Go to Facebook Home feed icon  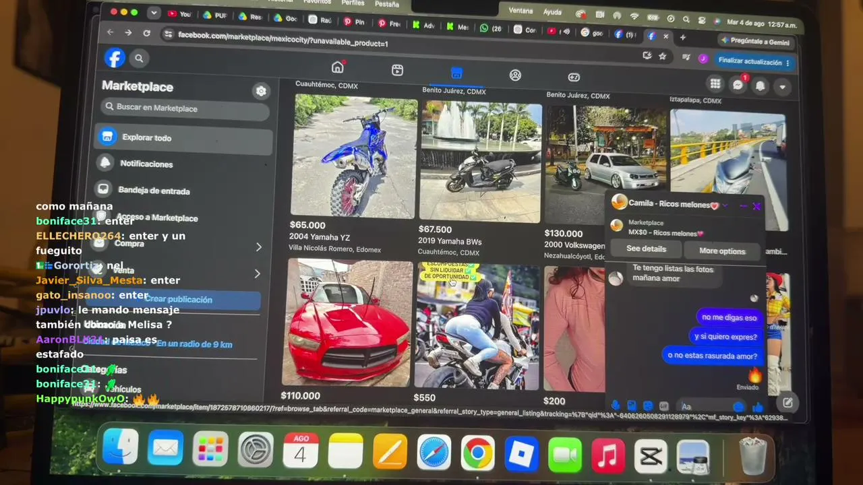point(338,67)
